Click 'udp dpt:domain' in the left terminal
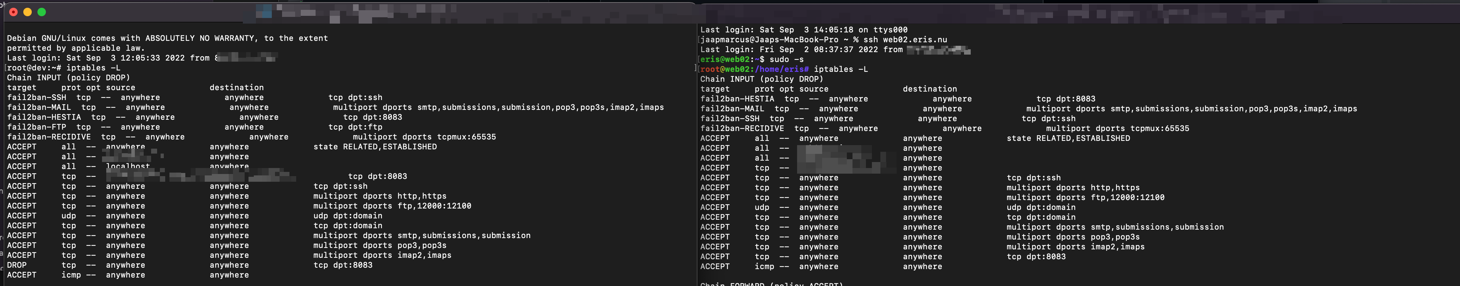 pyautogui.click(x=348, y=216)
